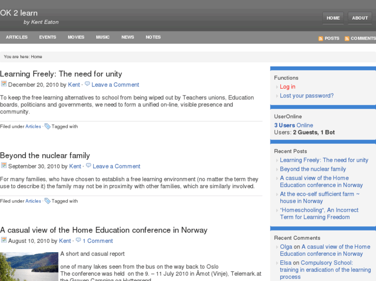Click calendar icon next to August 10, 2010

click(4, 240)
